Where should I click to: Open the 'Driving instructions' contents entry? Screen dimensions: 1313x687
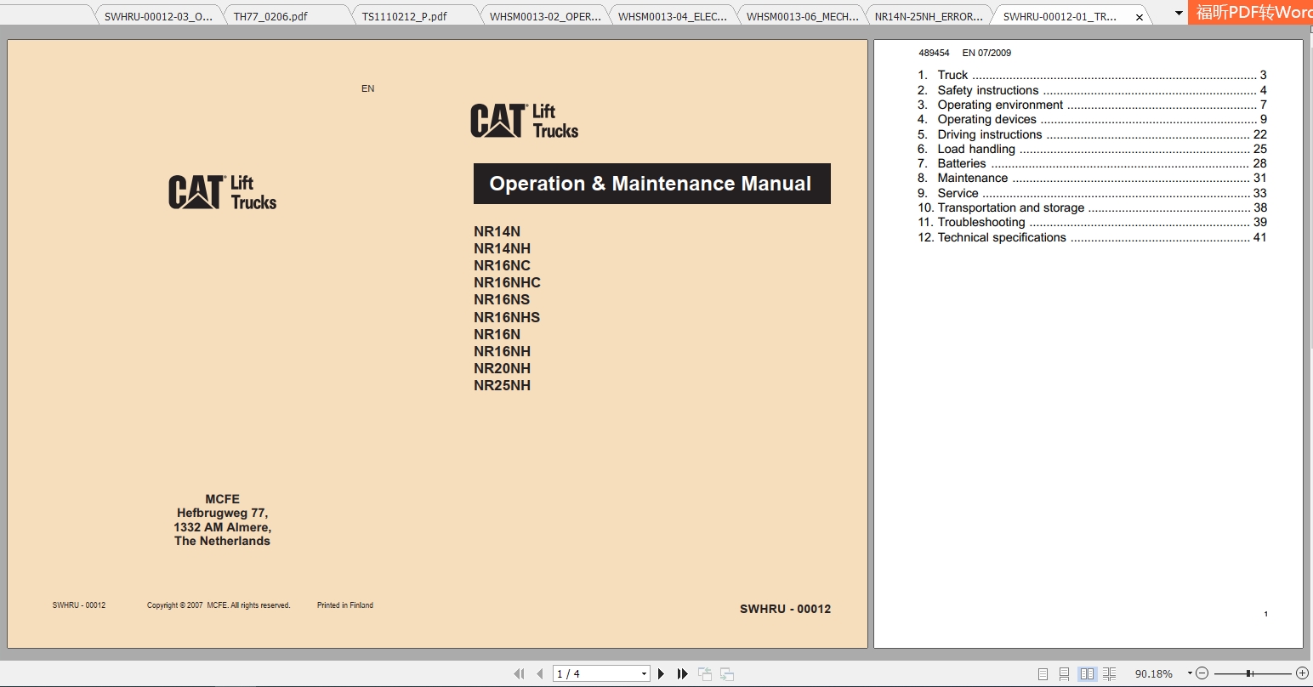(x=1092, y=134)
